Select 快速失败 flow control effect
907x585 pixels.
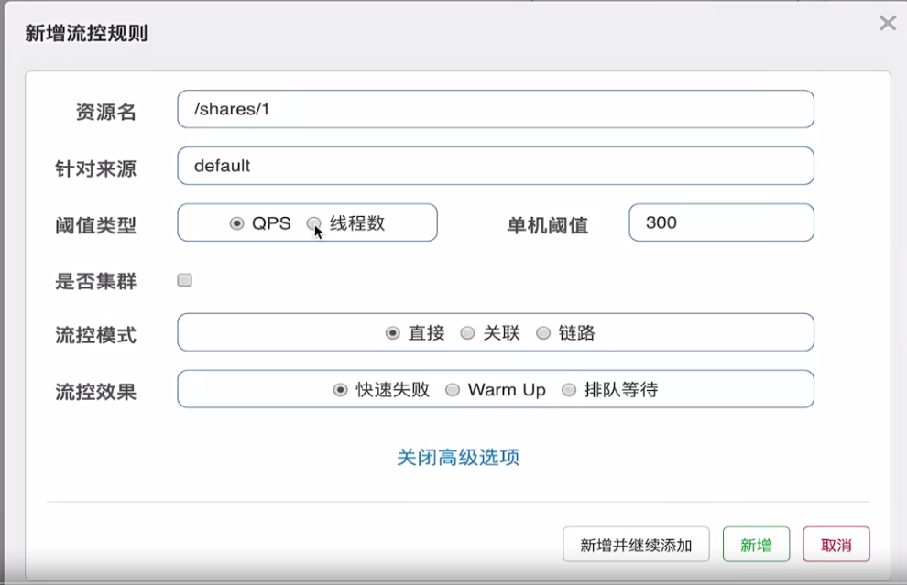pyautogui.click(x=341, y=390)
